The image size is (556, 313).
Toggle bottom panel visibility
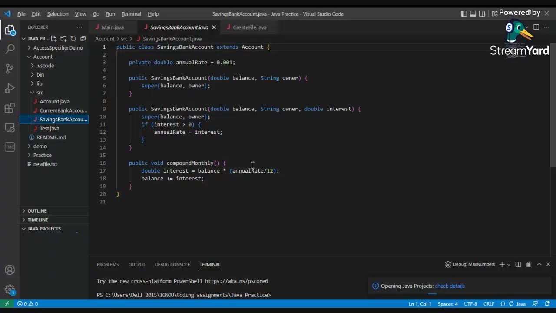(x=473, y=14)
